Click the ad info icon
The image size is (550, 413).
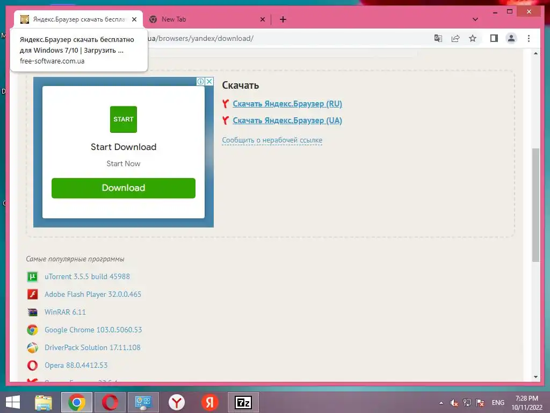pos(200,82)
